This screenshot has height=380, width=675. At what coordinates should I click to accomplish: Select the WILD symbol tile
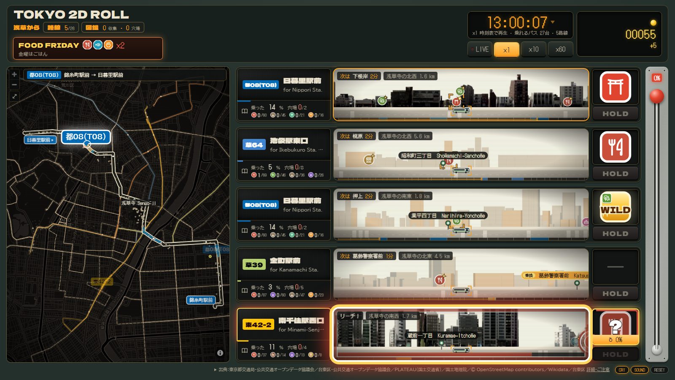point(616,207)
